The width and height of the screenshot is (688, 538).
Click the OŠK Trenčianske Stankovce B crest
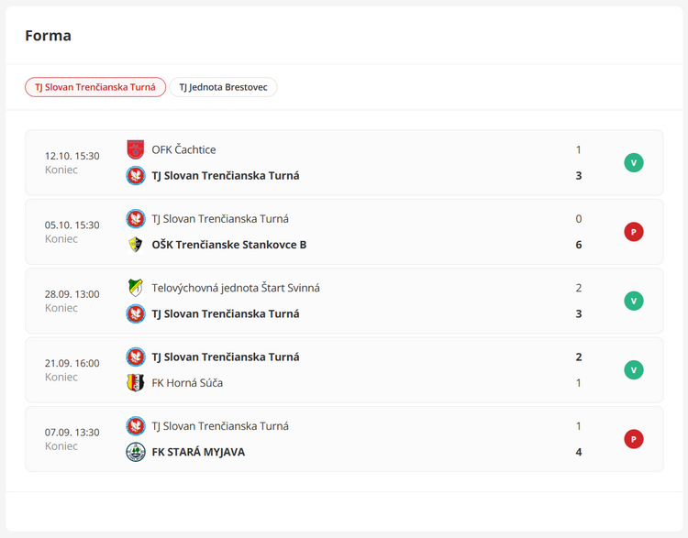(x=136, y=245)
